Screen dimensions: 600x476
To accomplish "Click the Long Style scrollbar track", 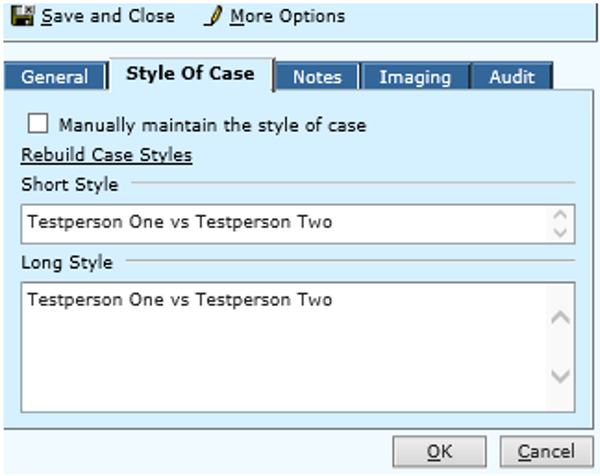I will click(x=561, y=346).
